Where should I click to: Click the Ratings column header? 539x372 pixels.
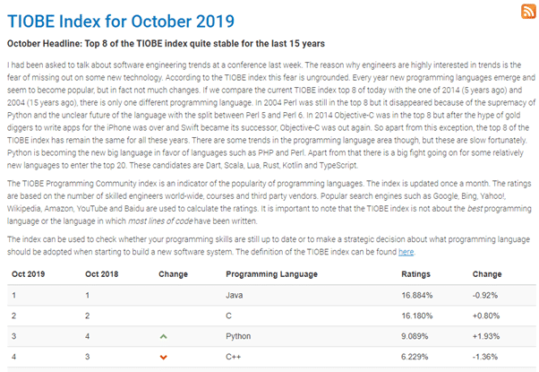pos(416,274)
